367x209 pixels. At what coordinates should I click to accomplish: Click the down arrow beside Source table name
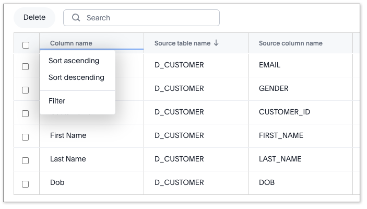pyautogui.click(x=216, y=43)
